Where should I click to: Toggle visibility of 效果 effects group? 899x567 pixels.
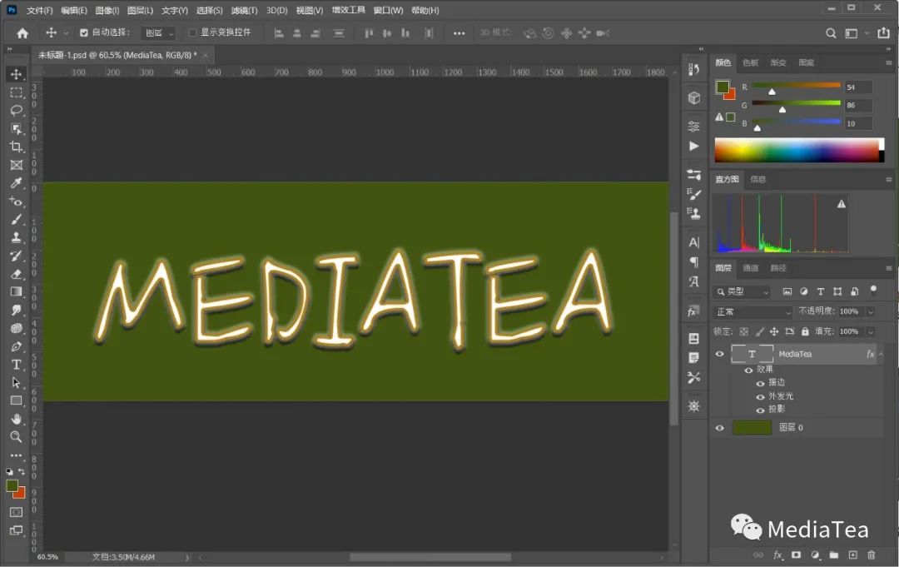[748, 370]
